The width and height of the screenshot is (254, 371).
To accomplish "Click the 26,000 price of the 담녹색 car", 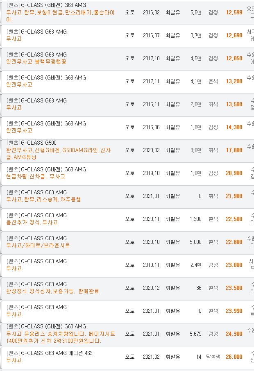I will 234,357.
